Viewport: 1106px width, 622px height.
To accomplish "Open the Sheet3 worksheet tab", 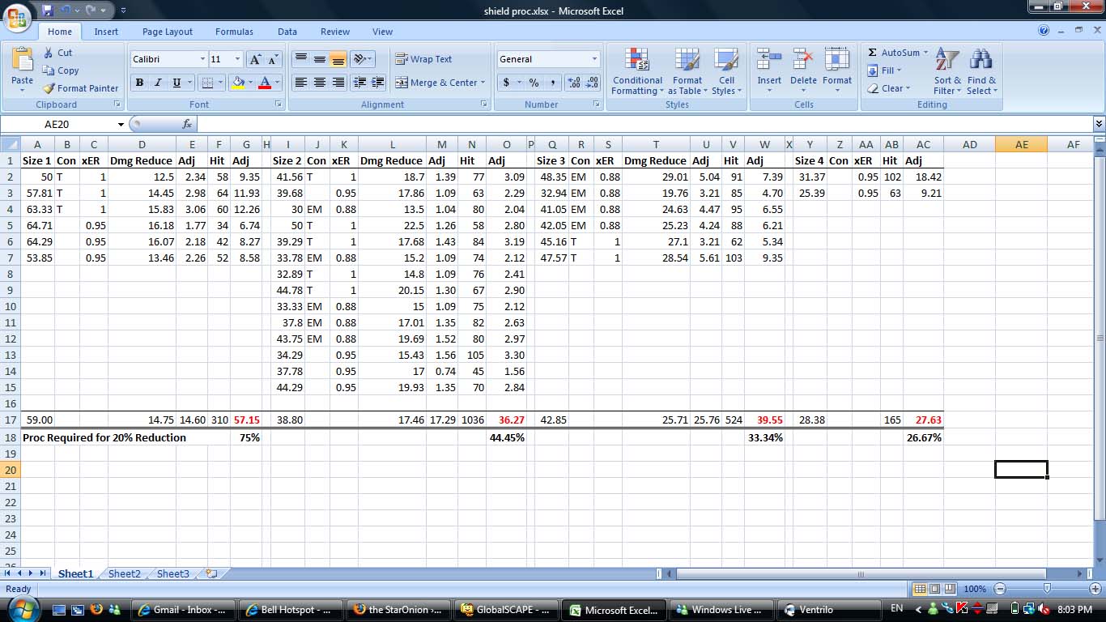I will click(173, 573).
